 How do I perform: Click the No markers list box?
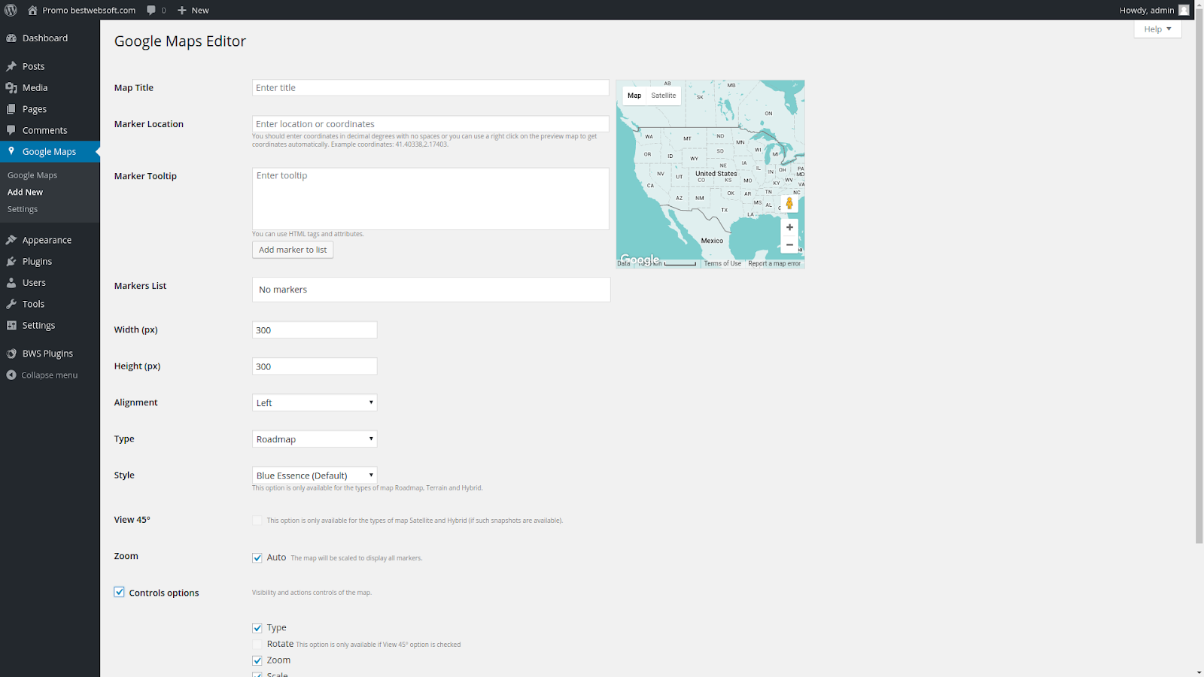(x=431, y=290)
